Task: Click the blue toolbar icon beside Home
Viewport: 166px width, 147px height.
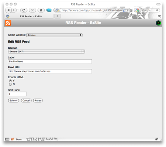Action: 49,10
